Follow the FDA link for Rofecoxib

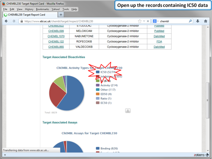click(x=159, y=42)
